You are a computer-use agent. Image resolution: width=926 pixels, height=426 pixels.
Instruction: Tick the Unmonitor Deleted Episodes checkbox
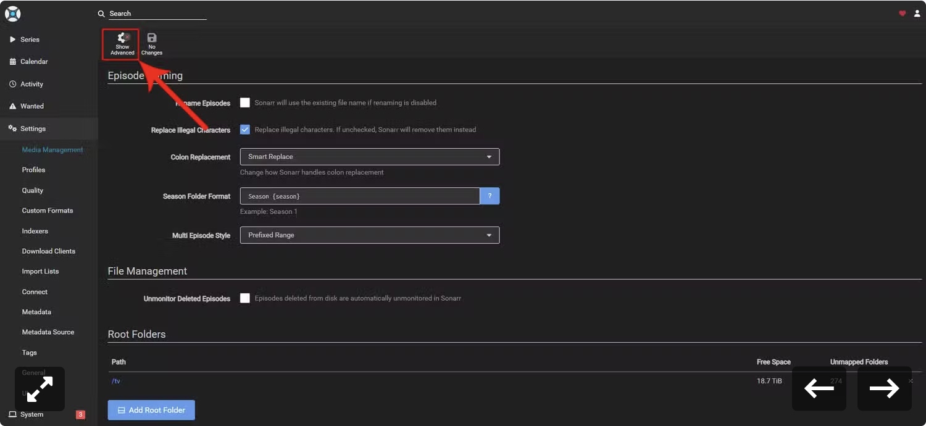point(245,298)
